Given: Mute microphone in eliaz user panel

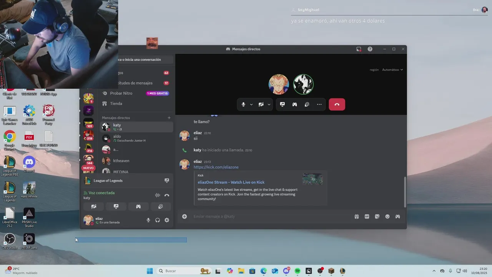Looking at the screenshot, I should [148, 220].
